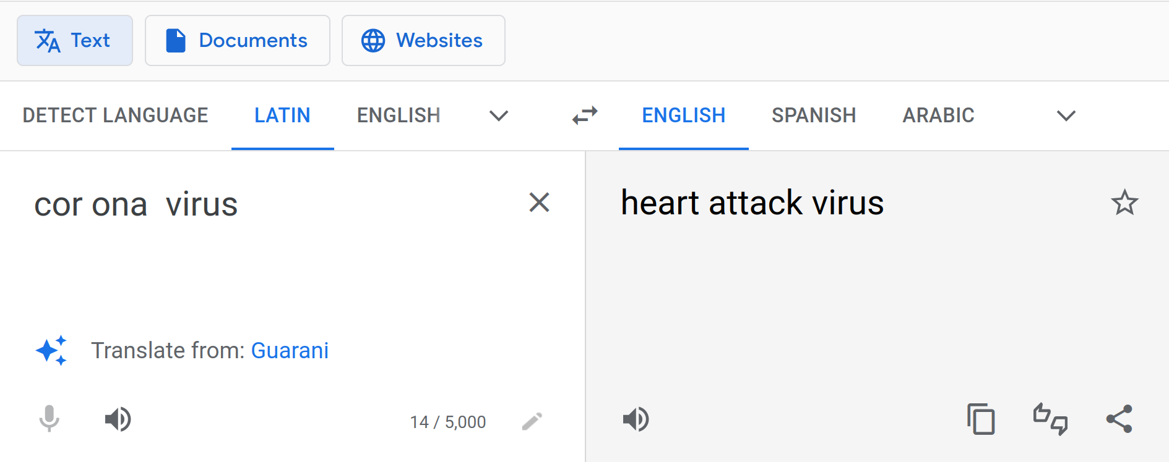Copy the translation to clipboard
The width and height of the screenshot is (1169, 462).
click(x=981, y=419)
